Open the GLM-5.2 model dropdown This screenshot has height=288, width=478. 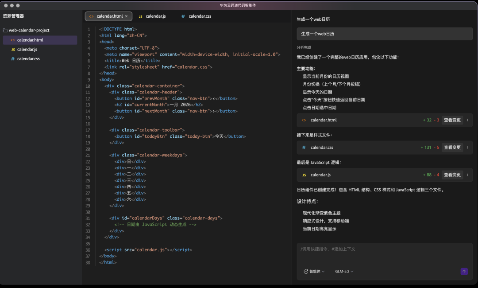click(x=344, y=272)
